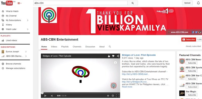Open Eunice Joseph subscription
Viewport: 202px width, 99px height.
[12, 52]
